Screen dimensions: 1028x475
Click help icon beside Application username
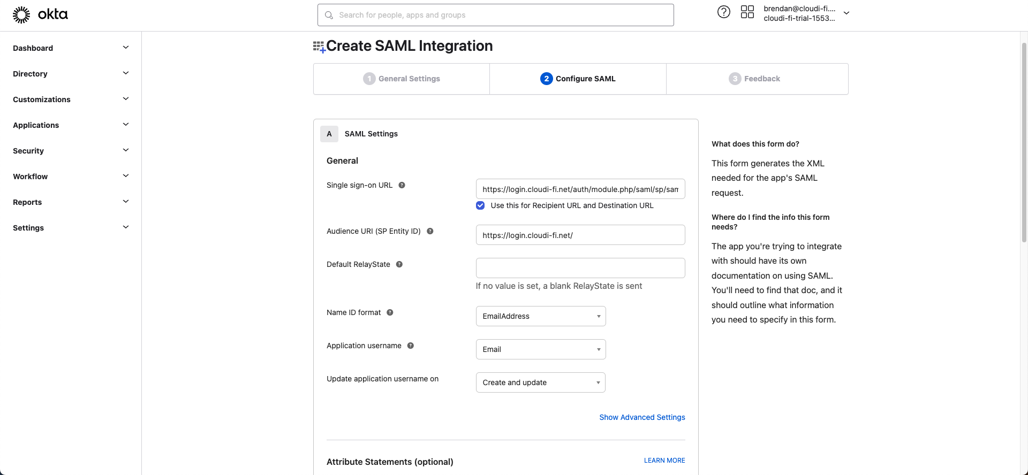(x=411, y=346)
